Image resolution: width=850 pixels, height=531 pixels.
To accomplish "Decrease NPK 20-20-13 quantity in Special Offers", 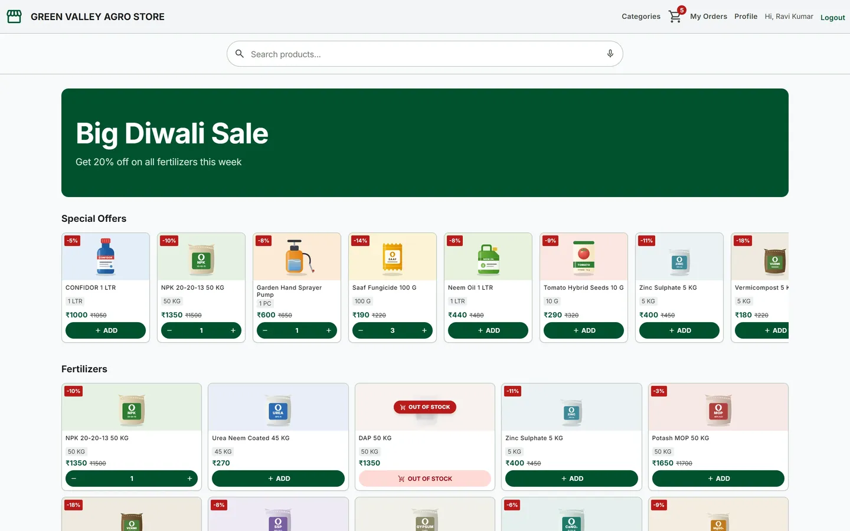I will coord(169,330).
